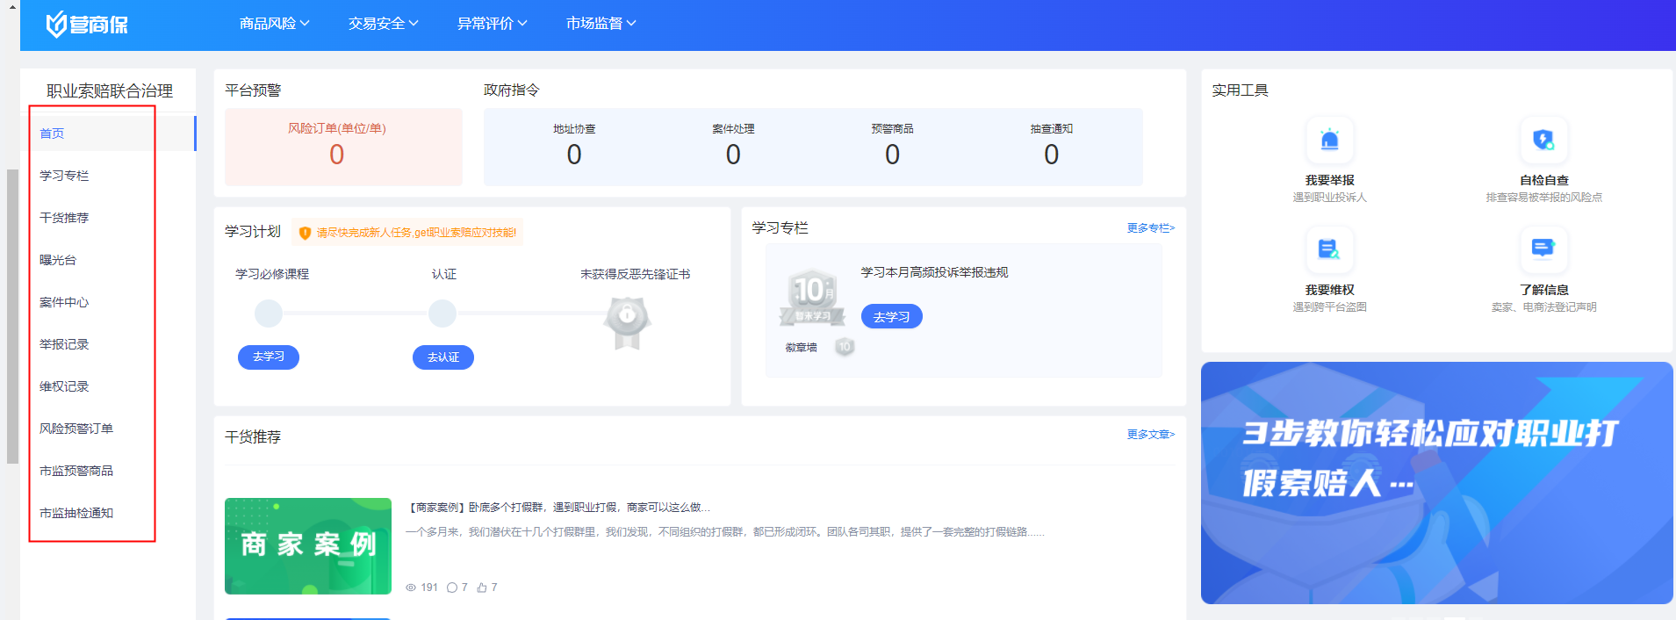Click 去学习 button under 学习必修课程
This screenshot has width=1676, height=620.
[x=269, y=357]
